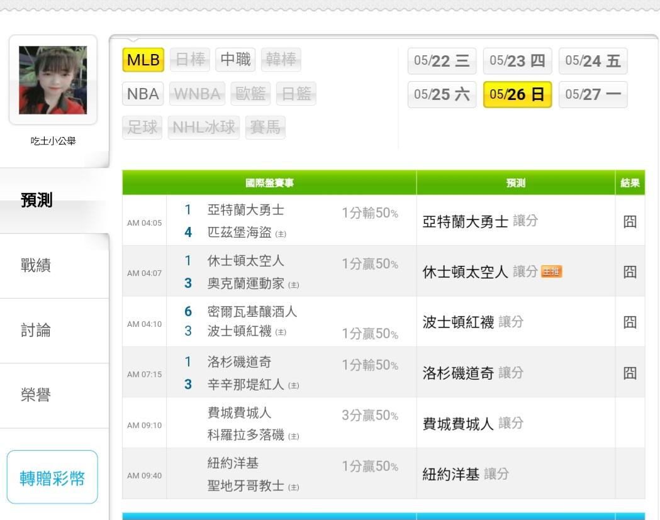Click username 吃土小公舉
Screen dimensions: 660x520
point(53,141)
